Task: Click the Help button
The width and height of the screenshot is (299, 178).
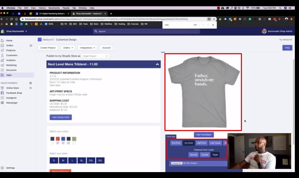Action: [x=288, y=48]
